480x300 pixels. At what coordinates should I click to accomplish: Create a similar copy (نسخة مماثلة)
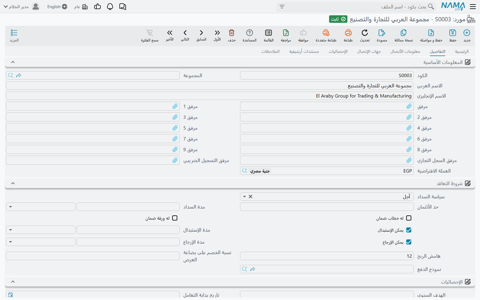(x=403, y=33)
